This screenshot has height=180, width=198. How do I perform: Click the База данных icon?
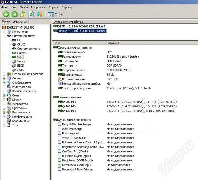(9, 121)
